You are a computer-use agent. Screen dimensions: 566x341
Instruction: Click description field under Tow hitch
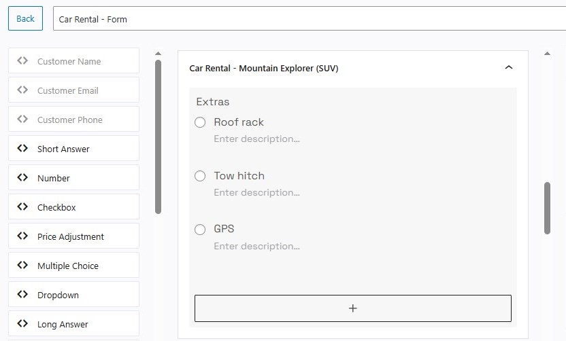[x=256, y=192]
